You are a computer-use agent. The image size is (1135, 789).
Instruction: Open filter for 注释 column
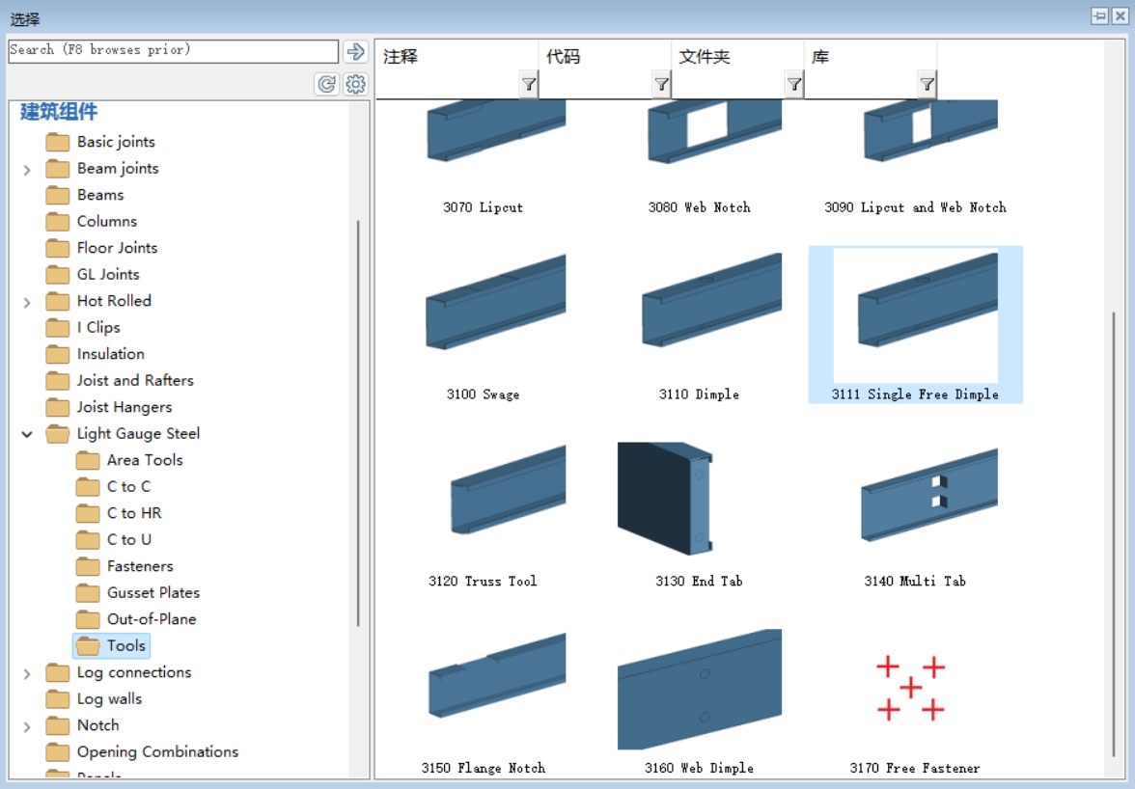pos(529,85)
